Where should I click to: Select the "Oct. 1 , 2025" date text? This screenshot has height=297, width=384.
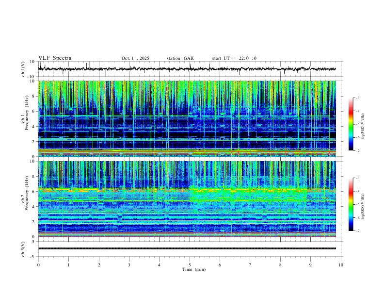[x=135, y=58]
